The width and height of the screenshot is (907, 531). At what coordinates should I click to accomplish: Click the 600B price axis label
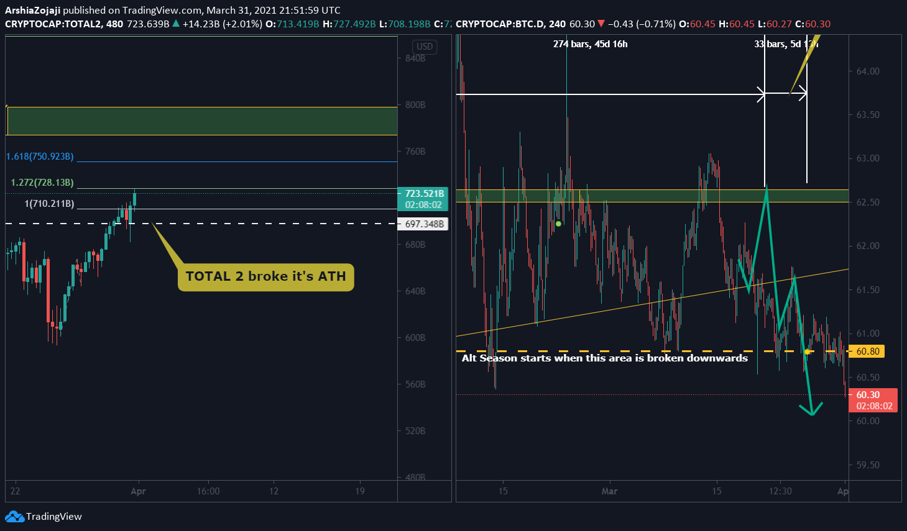point(415,338)
